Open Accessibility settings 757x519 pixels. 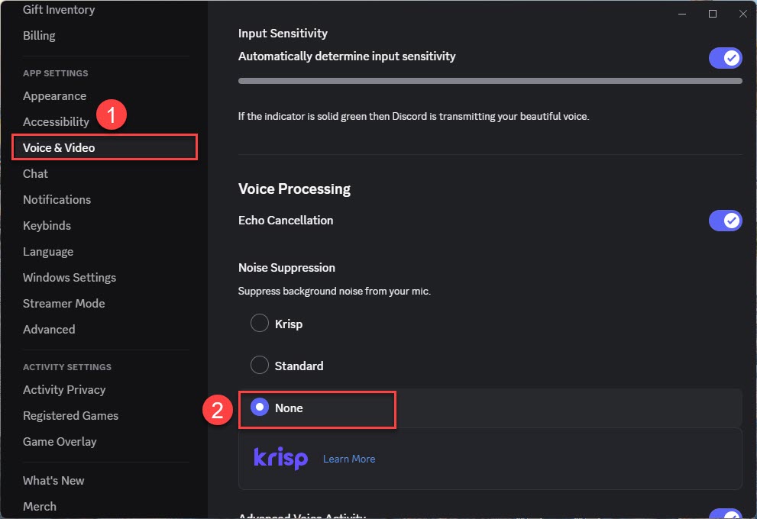tap(57, 121)
